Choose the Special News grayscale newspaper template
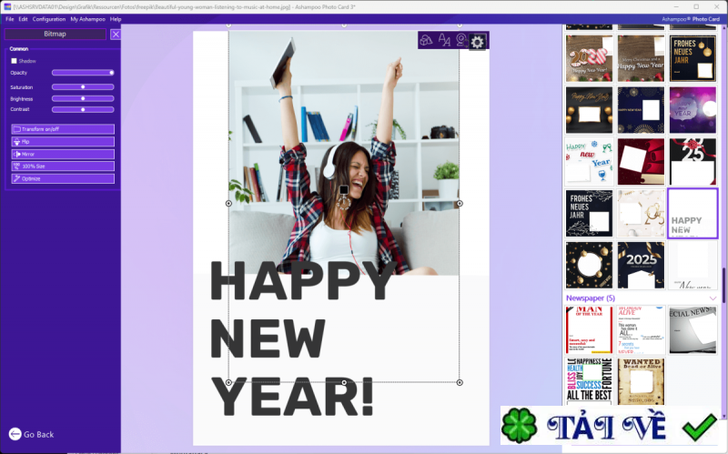This screenshot has height=454, width=728. (x=693, y=330)
